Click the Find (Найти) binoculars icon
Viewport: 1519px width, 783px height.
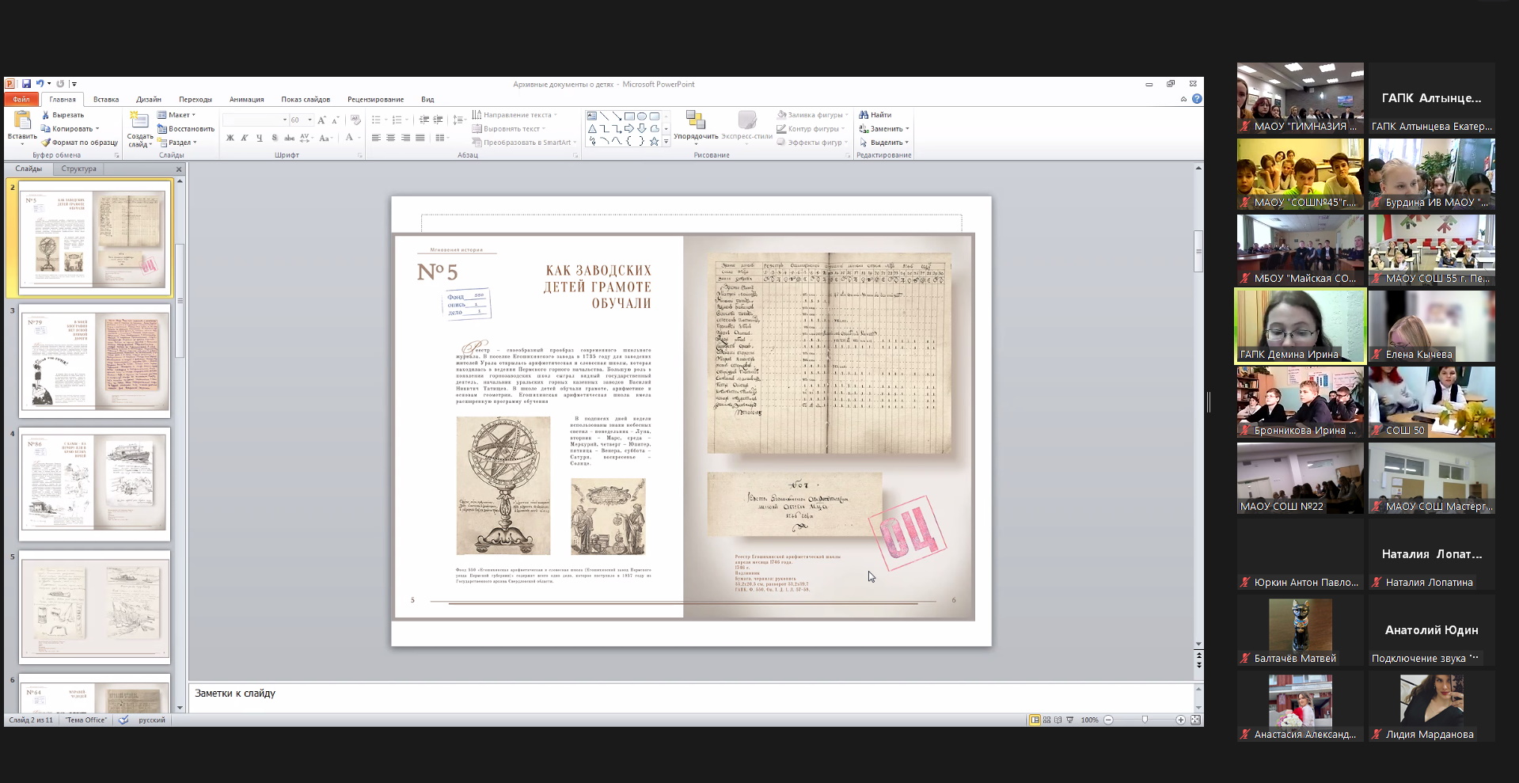point(864,115)
